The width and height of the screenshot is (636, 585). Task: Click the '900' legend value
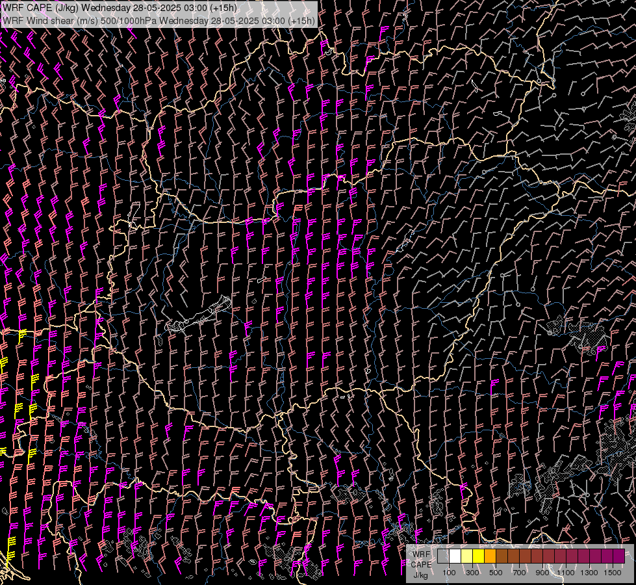(x=542, y=573)
